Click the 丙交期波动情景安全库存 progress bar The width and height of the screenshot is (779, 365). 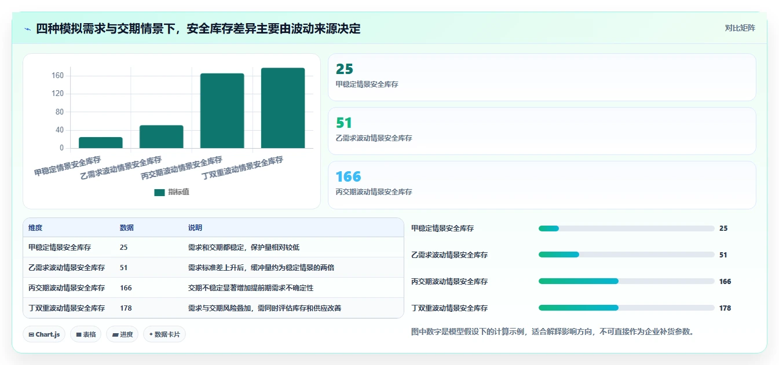(x=626, y=281)
